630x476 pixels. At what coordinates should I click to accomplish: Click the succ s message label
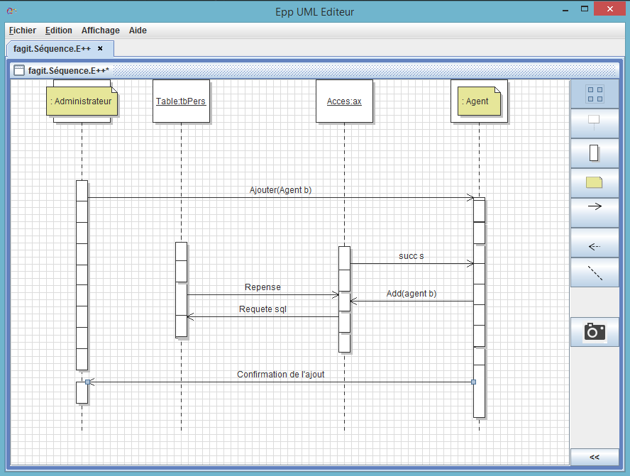[411, 256]
